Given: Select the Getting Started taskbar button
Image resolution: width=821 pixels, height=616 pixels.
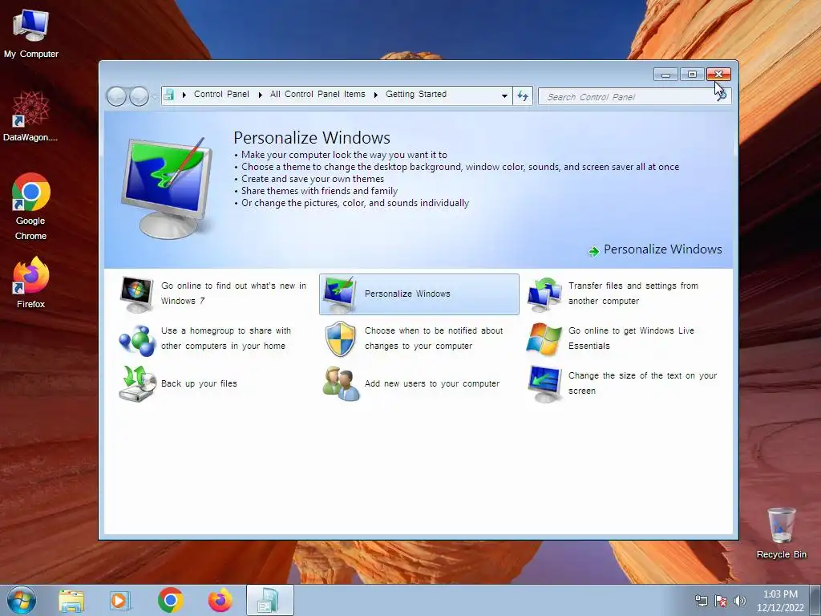Looking at the screenshot, I should pos(269,600).
